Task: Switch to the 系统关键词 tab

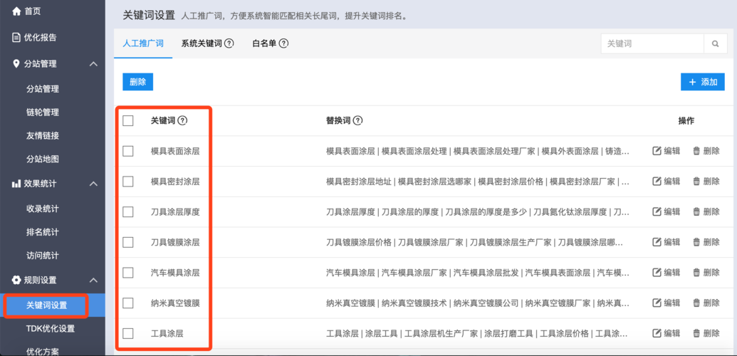Action: [202, 43]
